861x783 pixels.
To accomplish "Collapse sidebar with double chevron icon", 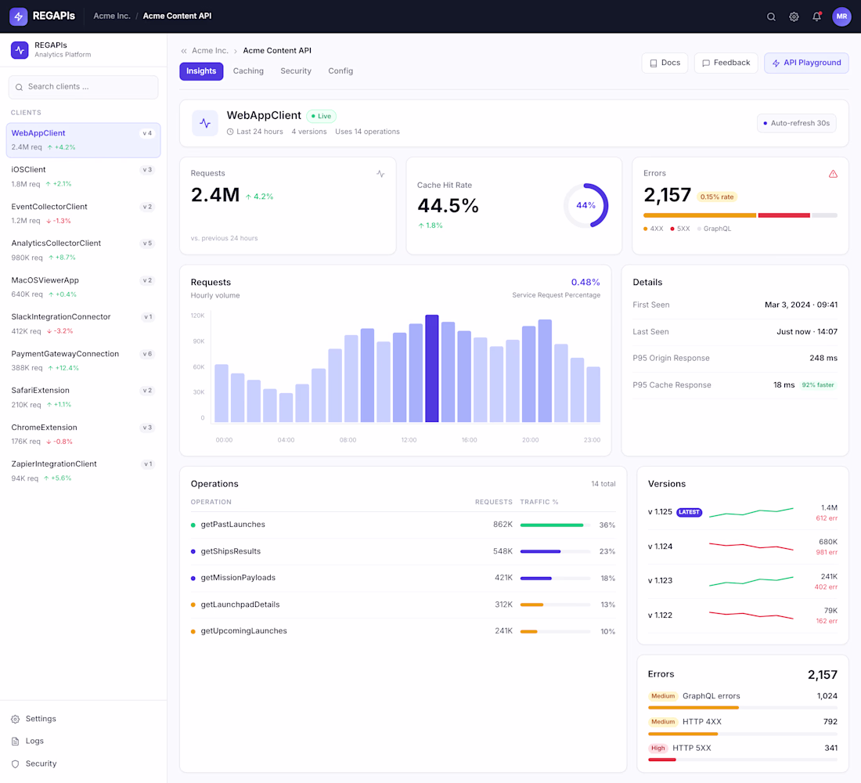I will pos(184,51).
